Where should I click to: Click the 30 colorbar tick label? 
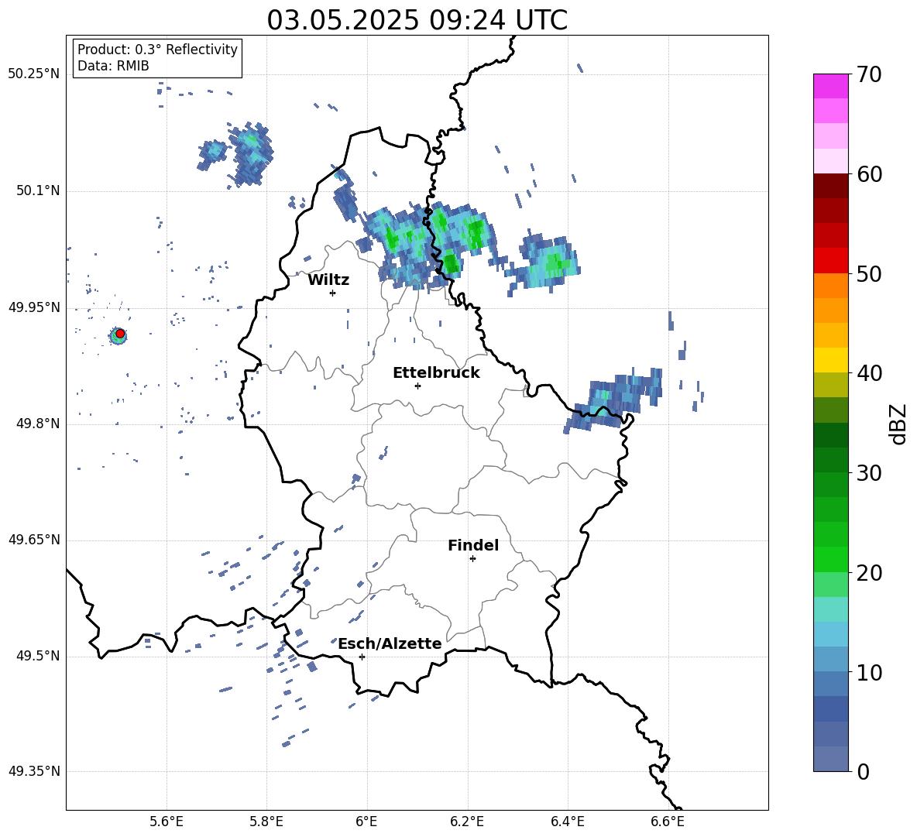[x=868, y=473]
